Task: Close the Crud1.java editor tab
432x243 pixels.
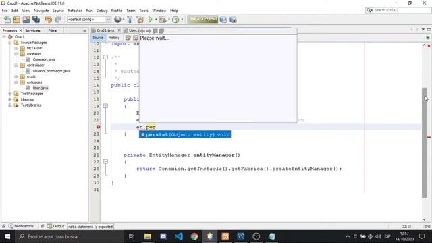Action: coord(119,30)
